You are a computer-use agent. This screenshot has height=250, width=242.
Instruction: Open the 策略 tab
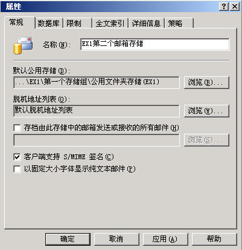point(179,24)
